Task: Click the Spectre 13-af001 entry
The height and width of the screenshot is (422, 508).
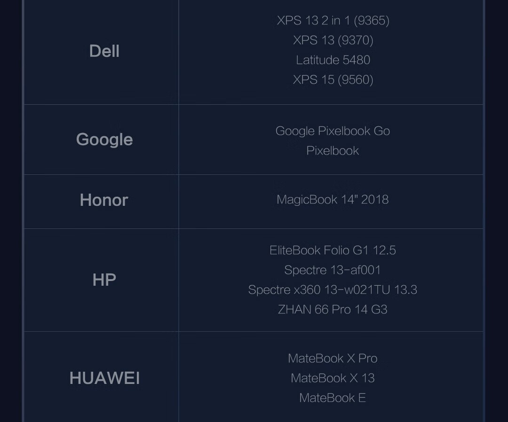Action: (333, 270)
